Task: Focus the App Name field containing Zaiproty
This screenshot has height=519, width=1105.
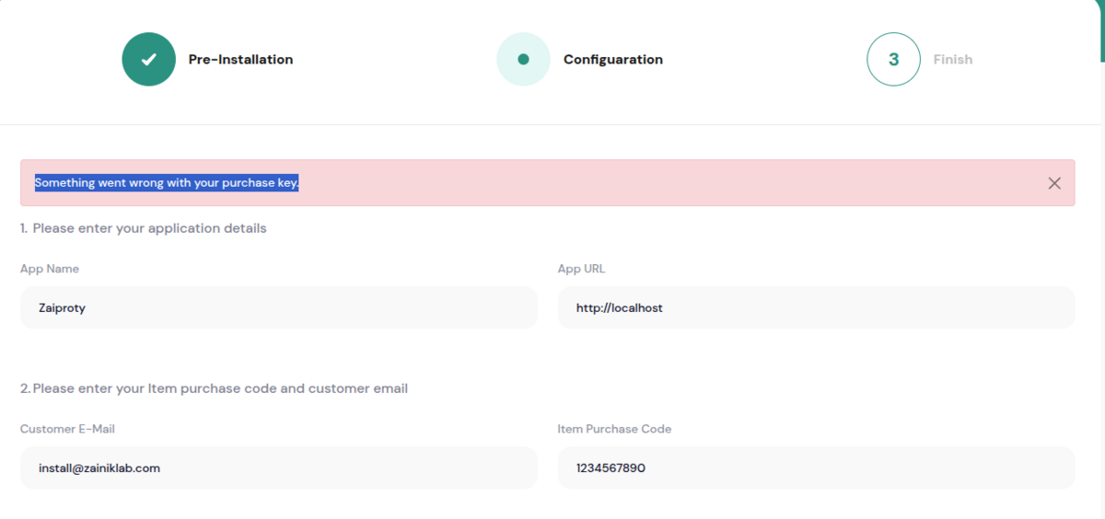Action: (278, 307)
